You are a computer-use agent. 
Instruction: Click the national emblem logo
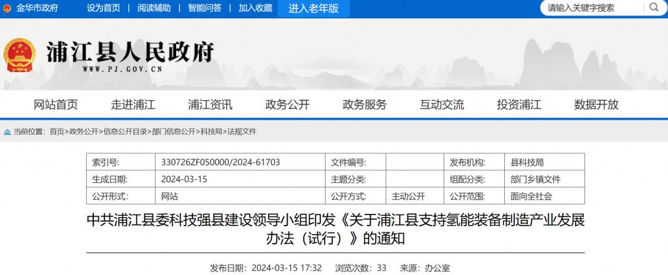point(19,55)
